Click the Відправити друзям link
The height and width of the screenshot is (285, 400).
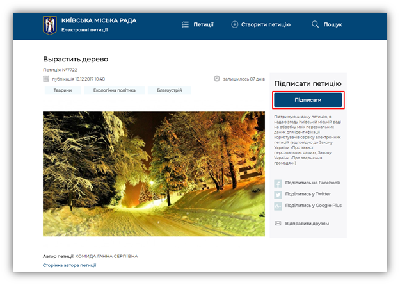point(307,224)
